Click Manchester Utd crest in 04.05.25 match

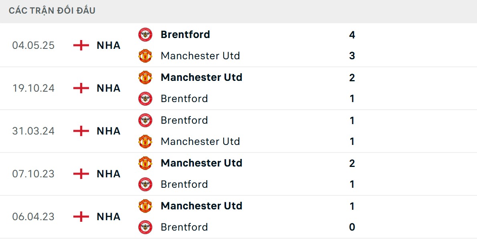145,56
